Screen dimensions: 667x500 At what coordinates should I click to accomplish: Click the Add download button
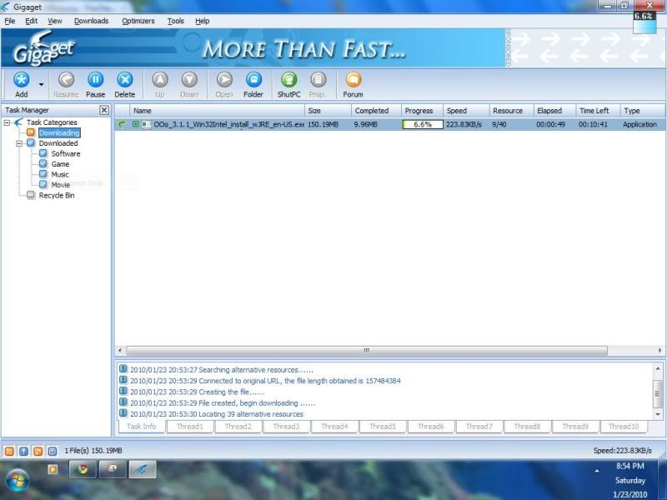coord(22,80)
